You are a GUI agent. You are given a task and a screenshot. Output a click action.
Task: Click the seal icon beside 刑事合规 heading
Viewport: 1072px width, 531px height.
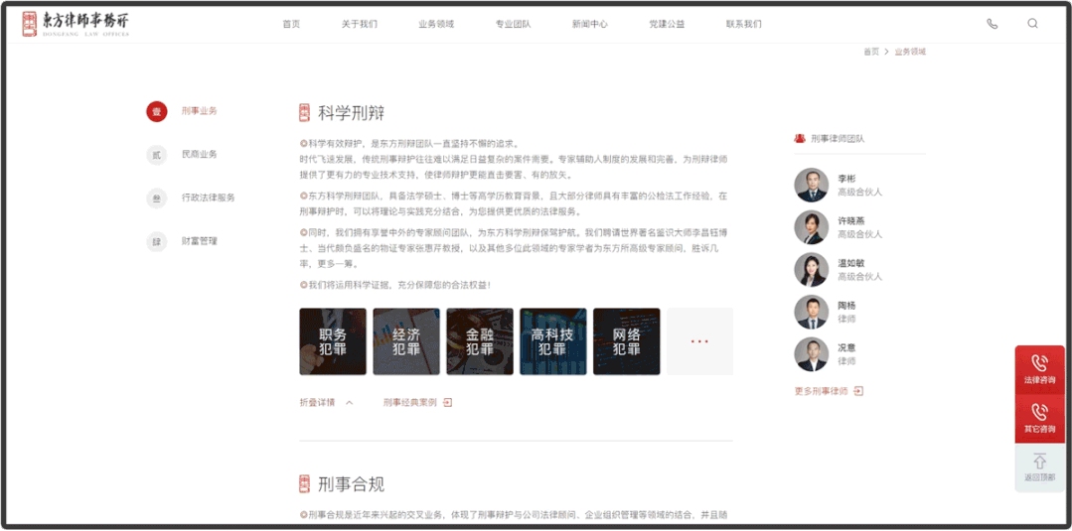(305, 483)
